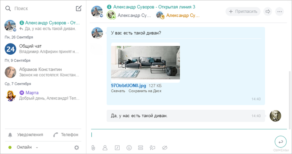
Task: Click the forward dialog arrow icon
Action: coord(268,12)
